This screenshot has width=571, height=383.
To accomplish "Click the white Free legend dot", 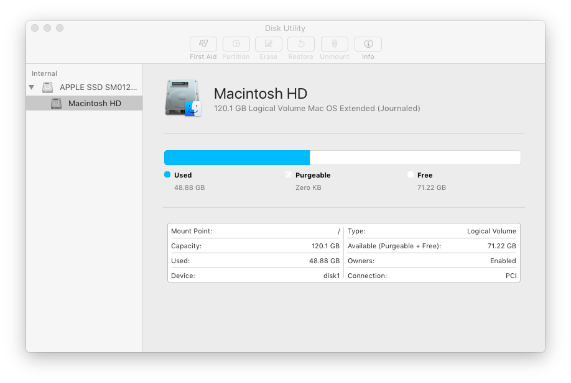I will 411,175.
